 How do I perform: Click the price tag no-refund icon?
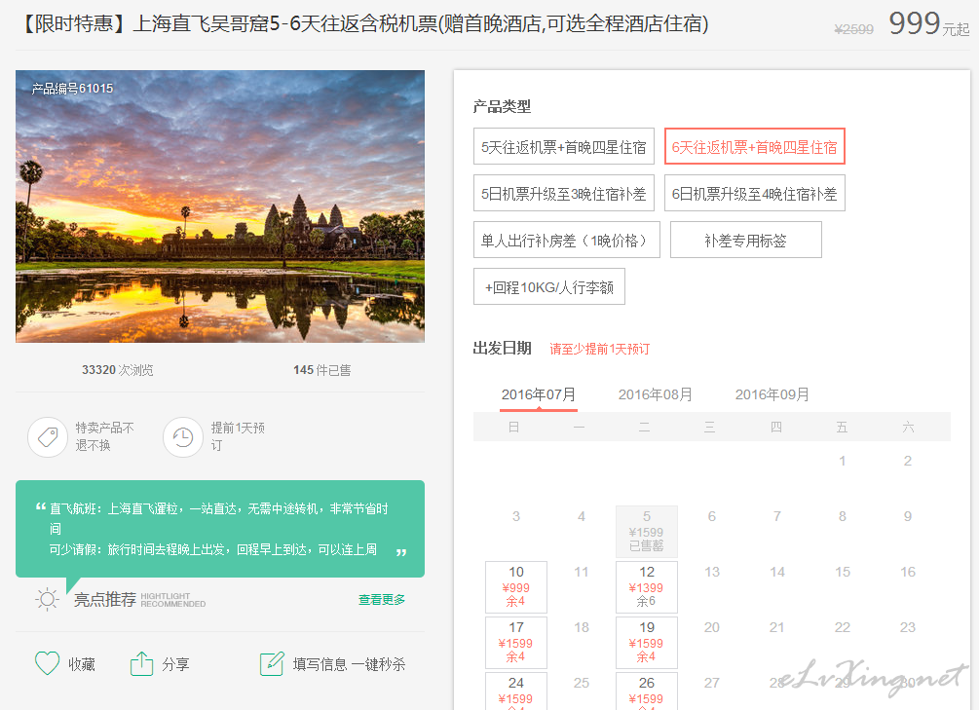[x=48, y=437]
